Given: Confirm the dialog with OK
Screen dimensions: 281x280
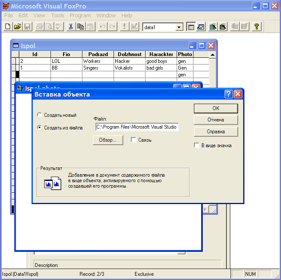Looking at the screenshot, I should 216,108.
